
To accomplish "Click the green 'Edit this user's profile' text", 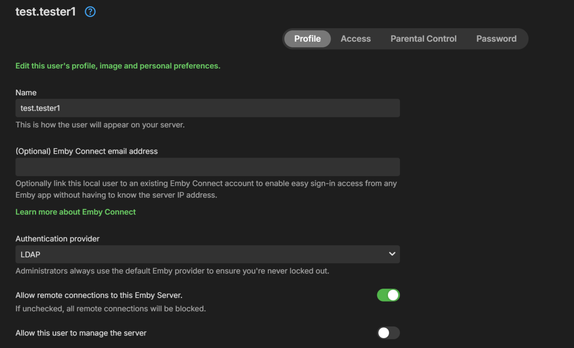I will (x=118, y=66).
